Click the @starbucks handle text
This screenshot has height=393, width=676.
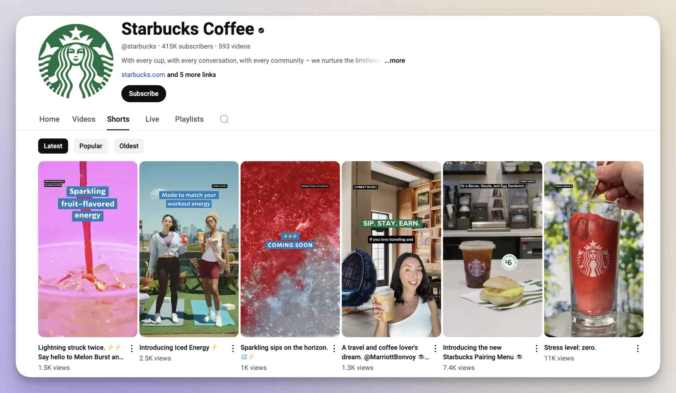[139, 46]
